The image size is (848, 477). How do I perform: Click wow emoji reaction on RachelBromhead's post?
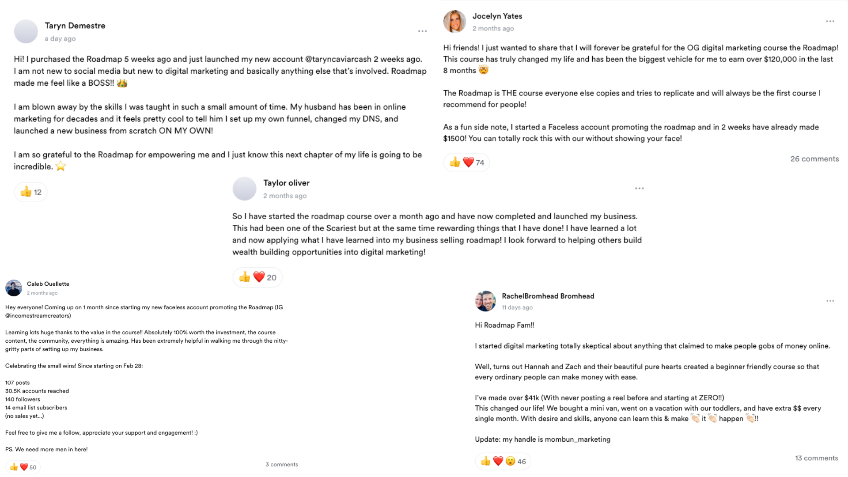click(x=510, y=461)
